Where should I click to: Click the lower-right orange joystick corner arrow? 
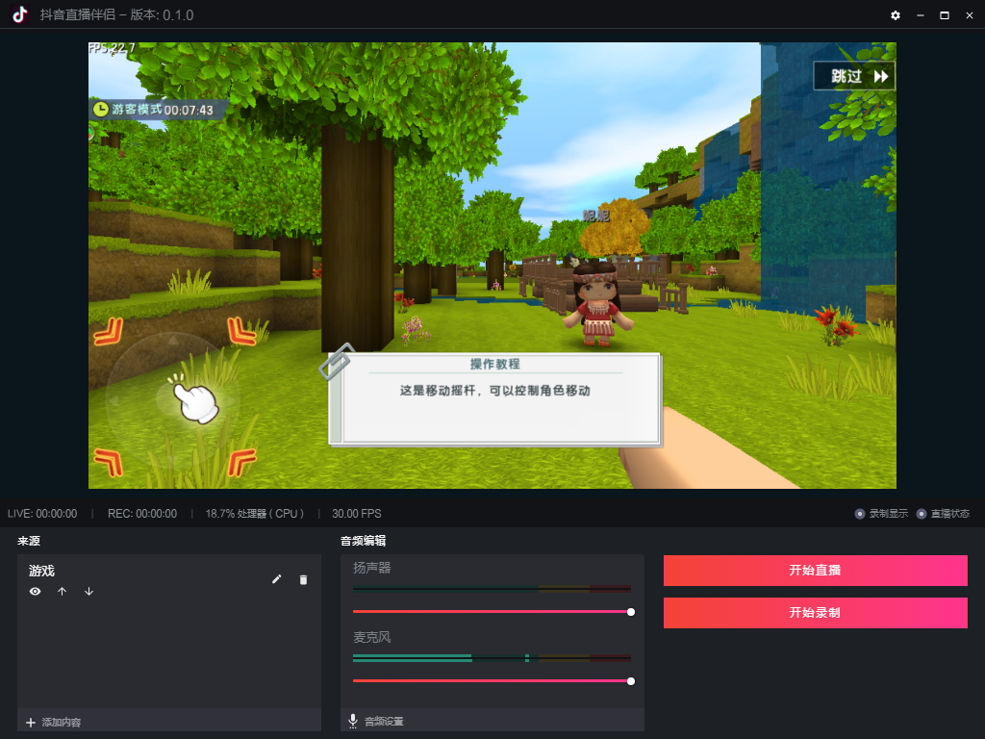tap(241, 462)
